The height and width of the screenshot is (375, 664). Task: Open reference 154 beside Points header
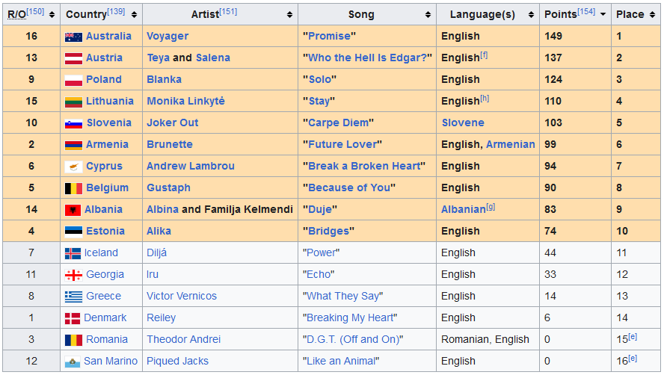click(586, 11)
